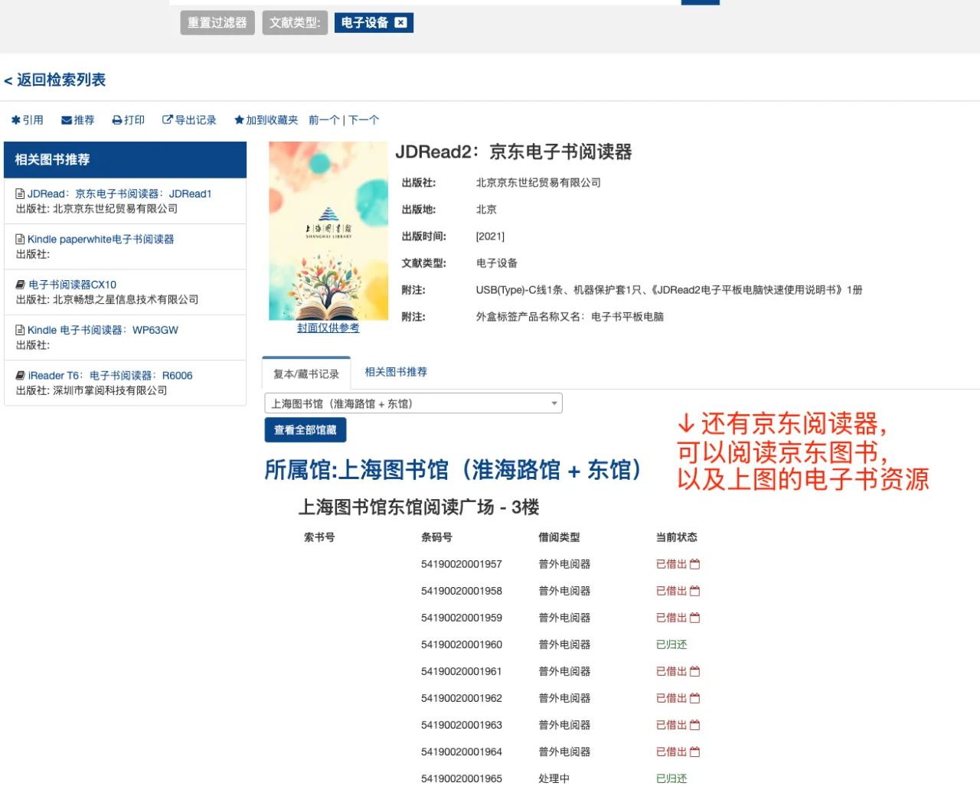This screenshot has width=980, height=796.
Task: Click the 打印 print toolbar item
Action: click(129, 120)
